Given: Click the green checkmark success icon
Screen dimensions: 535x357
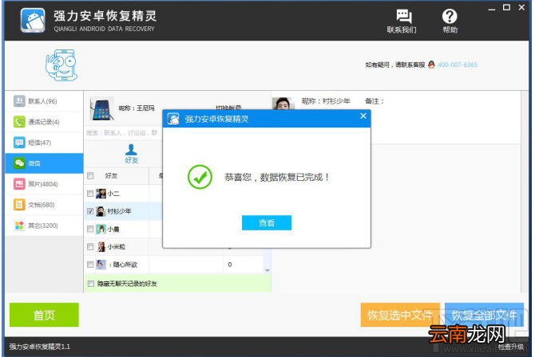Looking at the screenshot, I should (x=200, y=177).
